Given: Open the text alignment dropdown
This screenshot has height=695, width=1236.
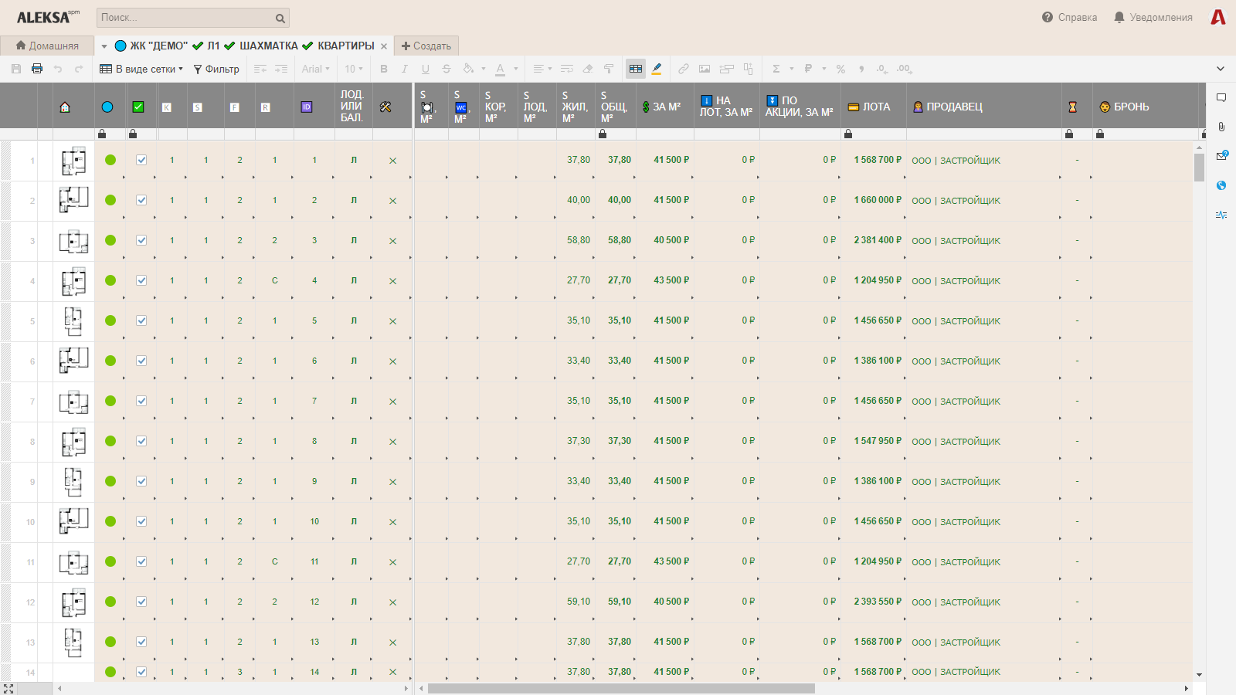Looking at the screenshot, I should click(x=542, y=69).
